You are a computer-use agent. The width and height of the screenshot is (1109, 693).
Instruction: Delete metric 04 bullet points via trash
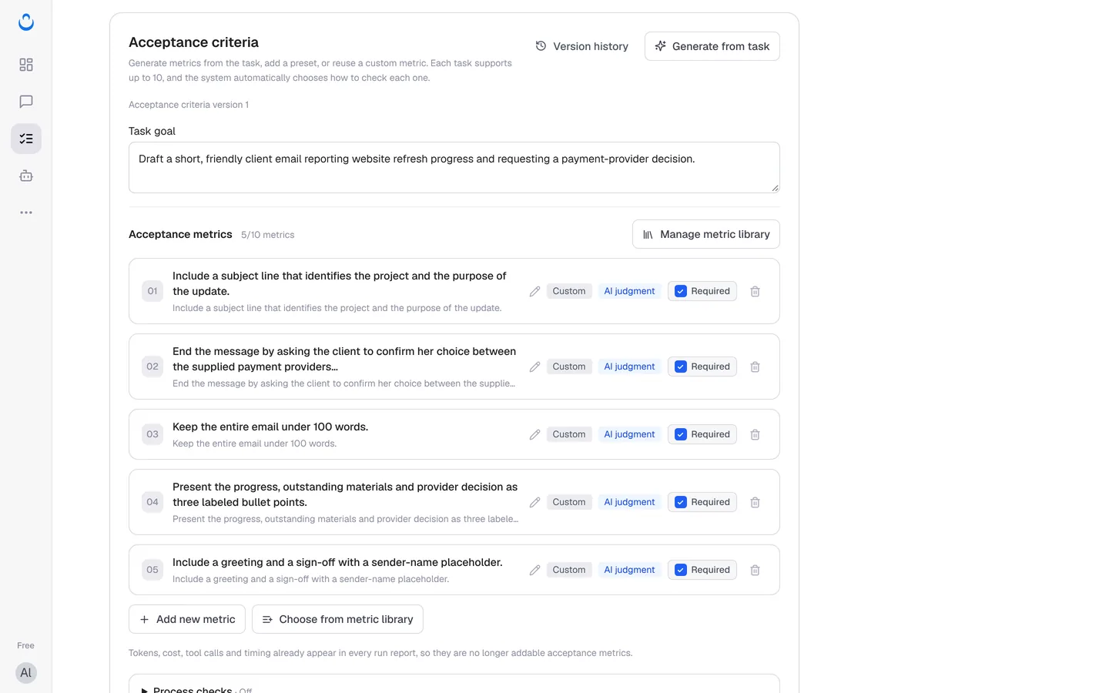[x=755, y=502]
